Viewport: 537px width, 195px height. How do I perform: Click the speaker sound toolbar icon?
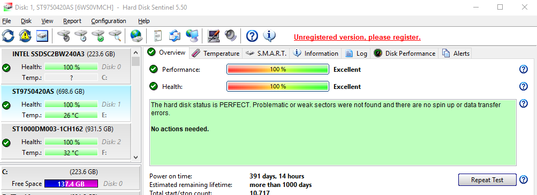click(x=230, y=35)
